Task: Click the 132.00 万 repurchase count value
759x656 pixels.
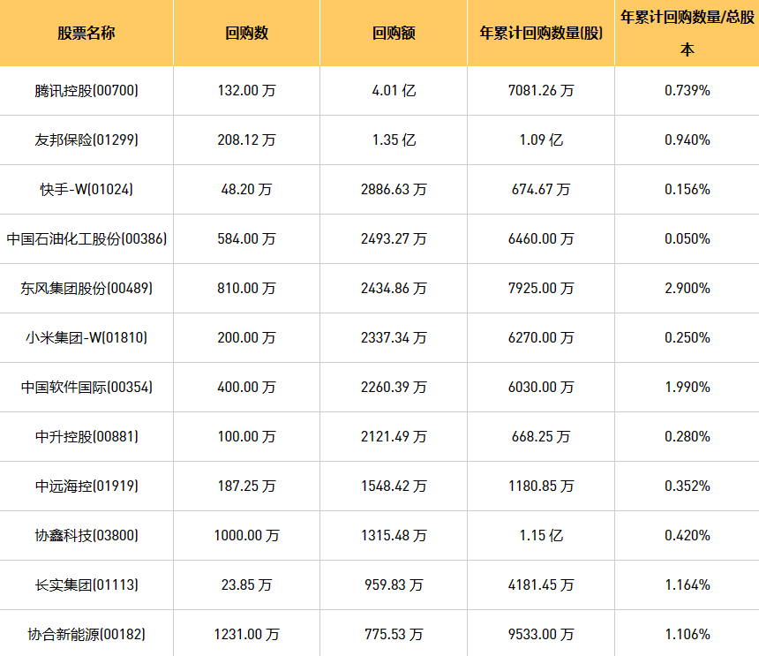Action: (246, 91)
